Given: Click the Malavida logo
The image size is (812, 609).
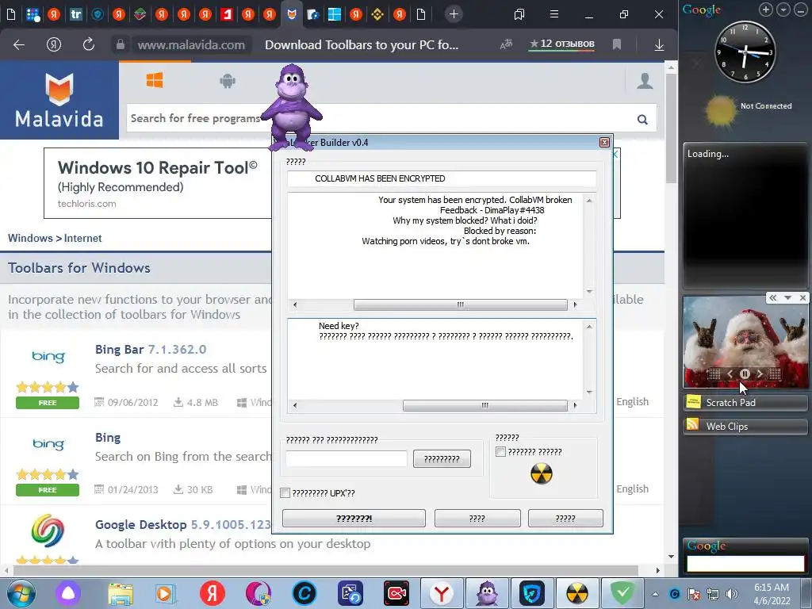Looking at the screenshot, I should tap(59, 101).
